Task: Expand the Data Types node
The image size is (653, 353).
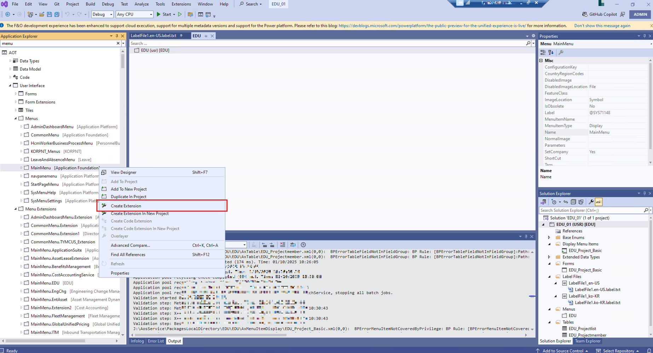Action: click(10, 61)
